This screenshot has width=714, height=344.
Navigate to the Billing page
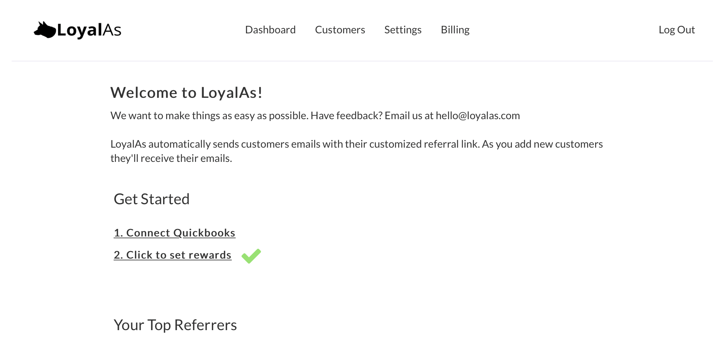click(455, 30)
